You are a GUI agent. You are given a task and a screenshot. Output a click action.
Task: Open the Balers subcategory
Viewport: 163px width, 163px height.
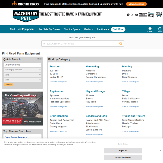click(89, 99)
